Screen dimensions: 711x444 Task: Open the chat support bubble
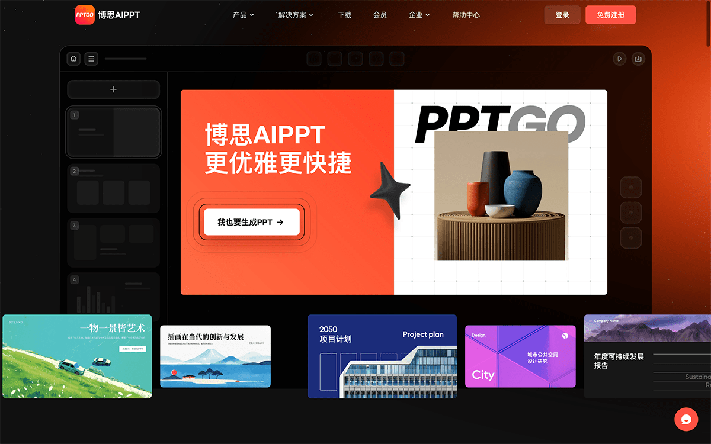(x=686, y=419)
